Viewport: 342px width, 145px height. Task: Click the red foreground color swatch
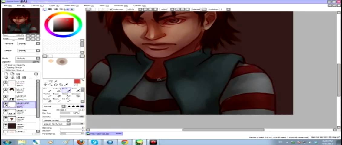(77, 82)
